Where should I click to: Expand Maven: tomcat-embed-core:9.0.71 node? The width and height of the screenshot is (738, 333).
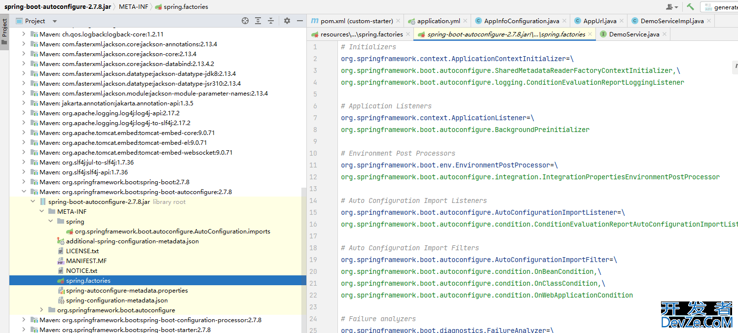pyautogui.click(x=24, y=133)
